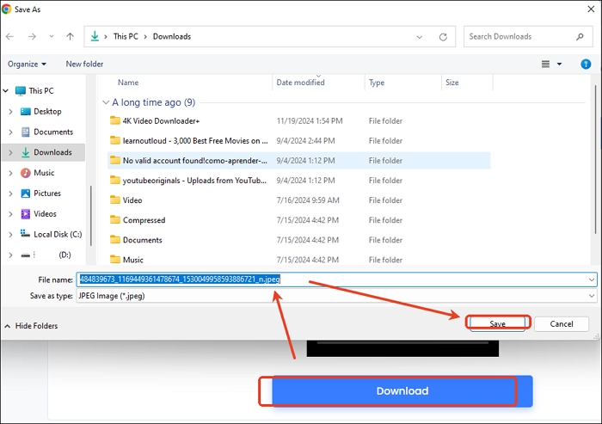Image resolution: width=602 pixels, height=424 pixels.
Task: Expand the Desktop tree node
Action: point(9,112)
